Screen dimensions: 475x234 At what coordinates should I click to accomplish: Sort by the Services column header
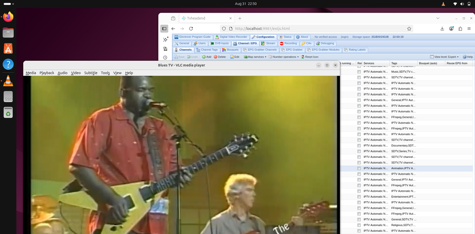click(x=376, y=63)
